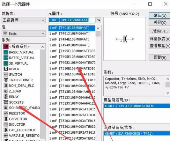Click the component name input field
The height and width of the screenshot is (141, 170).
72,20
